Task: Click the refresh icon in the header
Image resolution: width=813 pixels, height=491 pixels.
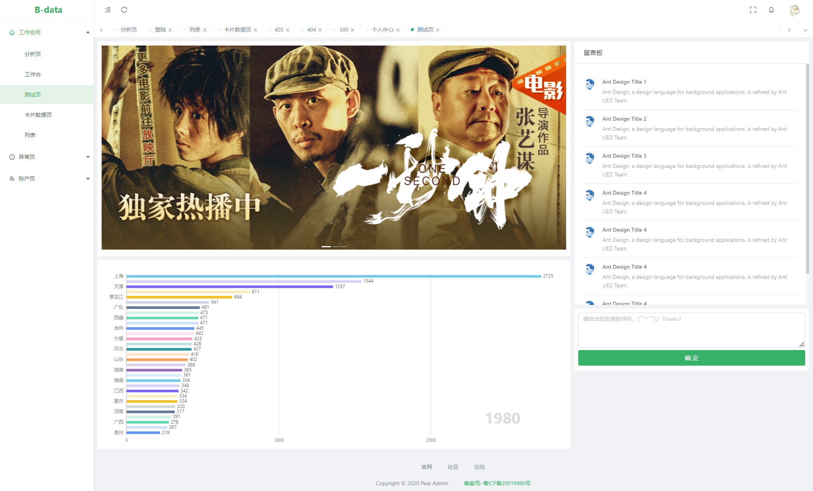Action: click(x=124, y=10)
